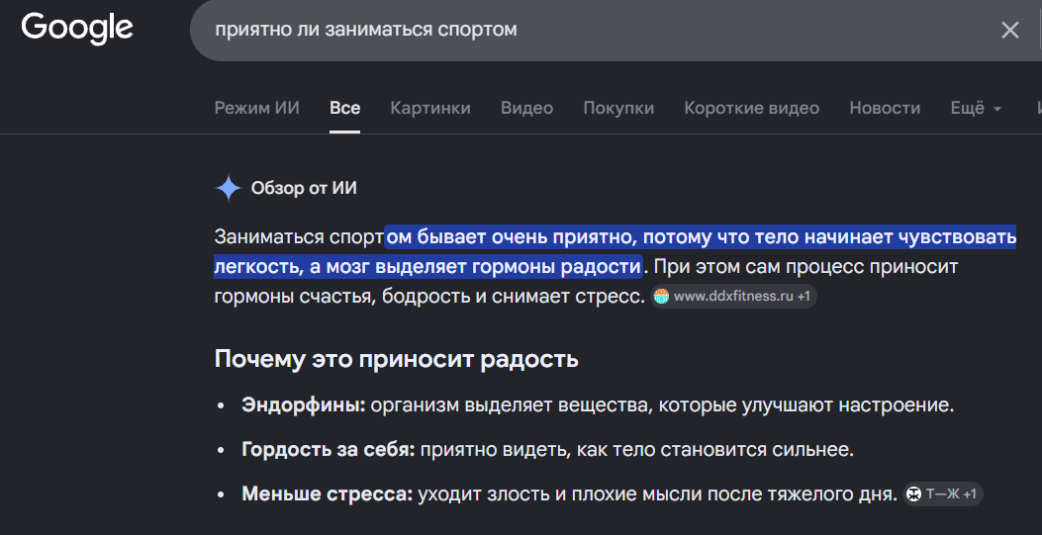Open the Т—Ж +1 source chip
Screen dimensions: 1042x535
pyautogui.click(x=943, y=493)
